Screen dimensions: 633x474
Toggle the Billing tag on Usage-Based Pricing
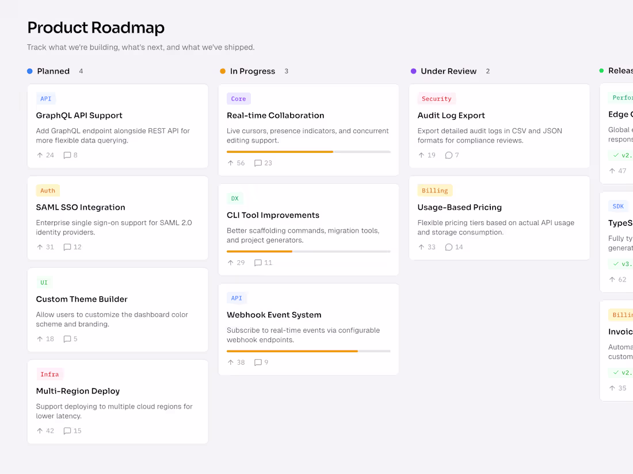click(x=434, y=190)
